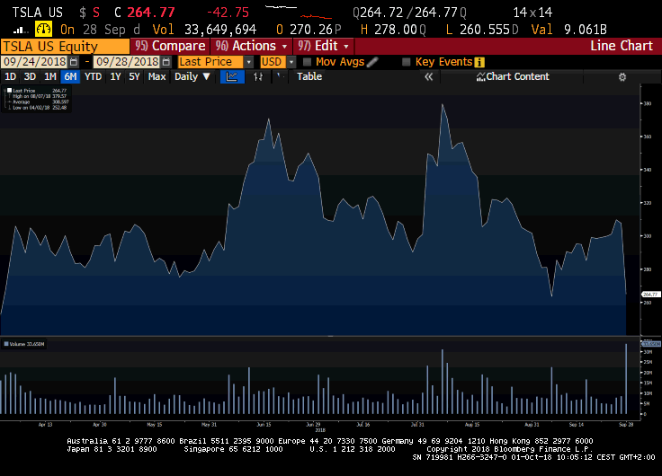Open the Key Events info icon
Screen dimensions: 662x476
tap(479, 62)
